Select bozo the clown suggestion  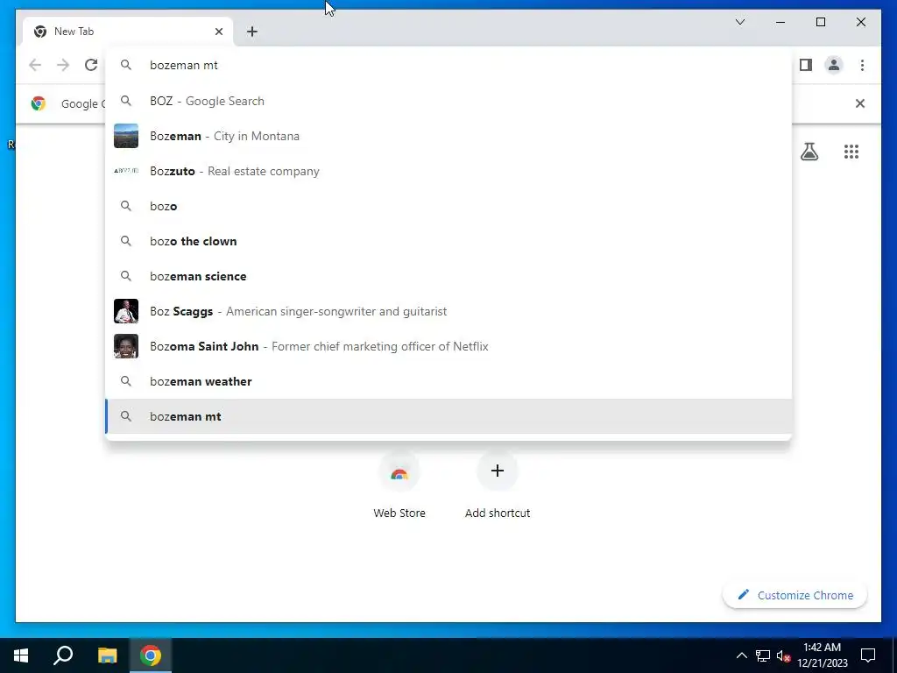point(448,241)
